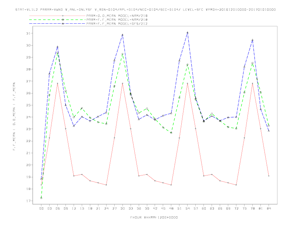
Task: Click green NAM circle marker at hour 48
Action: [171, 133]
